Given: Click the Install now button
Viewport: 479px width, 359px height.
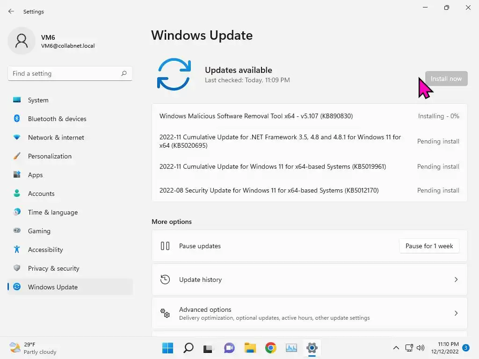Looking at the screenshot, I should point(446,79).
